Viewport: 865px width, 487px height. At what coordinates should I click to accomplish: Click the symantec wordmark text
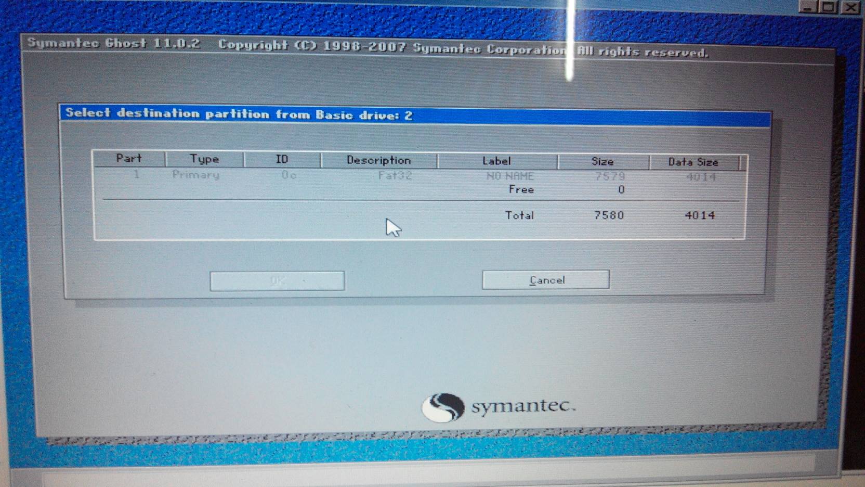tap(523, 406)
